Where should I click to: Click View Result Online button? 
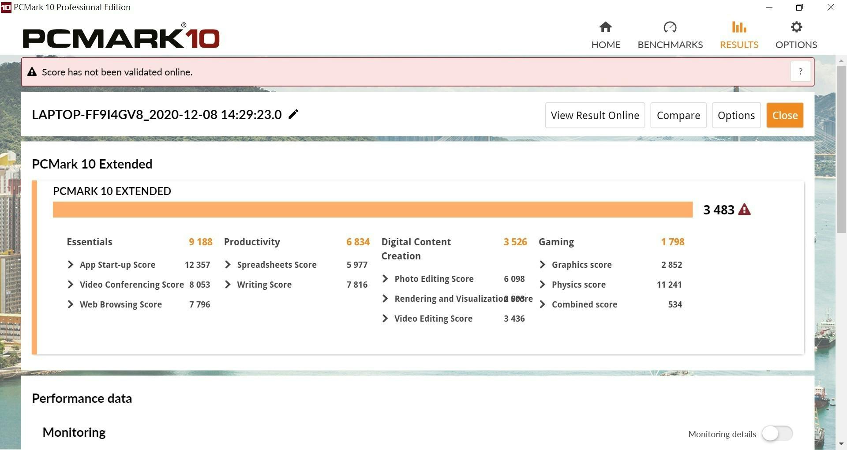tap(595, 115)
